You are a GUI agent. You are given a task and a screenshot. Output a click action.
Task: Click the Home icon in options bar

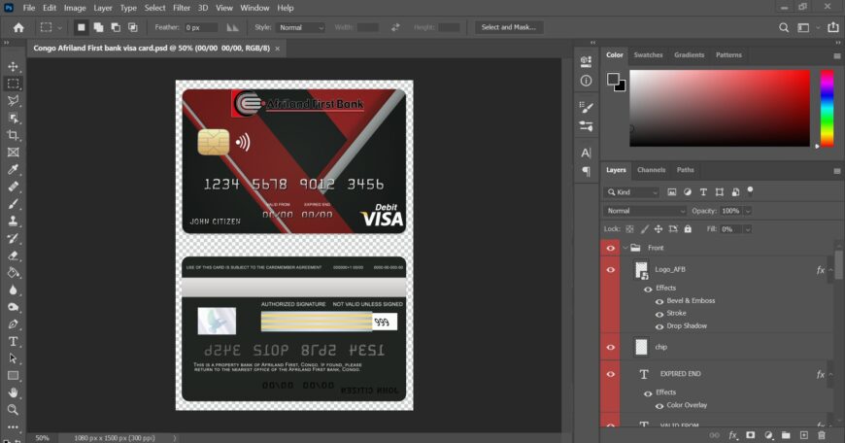click(18, 27)
